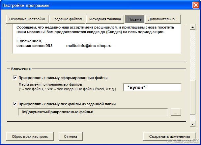Browse for folder with the ... button
Viewport: 201px width, 145px height.
point(176,112)
